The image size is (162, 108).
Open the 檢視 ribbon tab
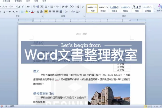tap(44, 1)
